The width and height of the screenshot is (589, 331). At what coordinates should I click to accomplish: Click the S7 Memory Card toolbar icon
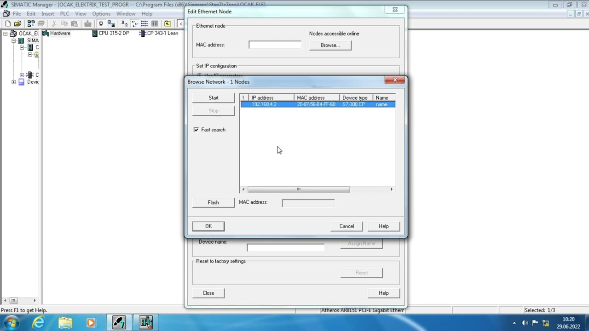(x=41, y=24)
